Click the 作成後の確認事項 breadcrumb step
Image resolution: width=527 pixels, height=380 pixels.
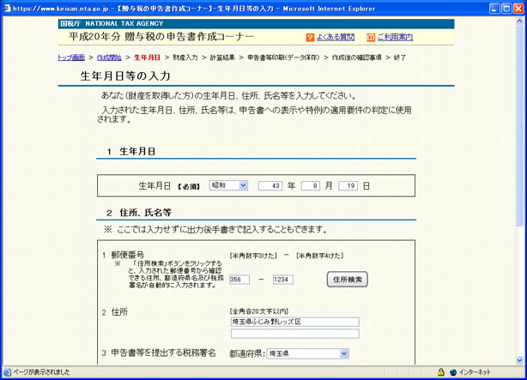356,57
